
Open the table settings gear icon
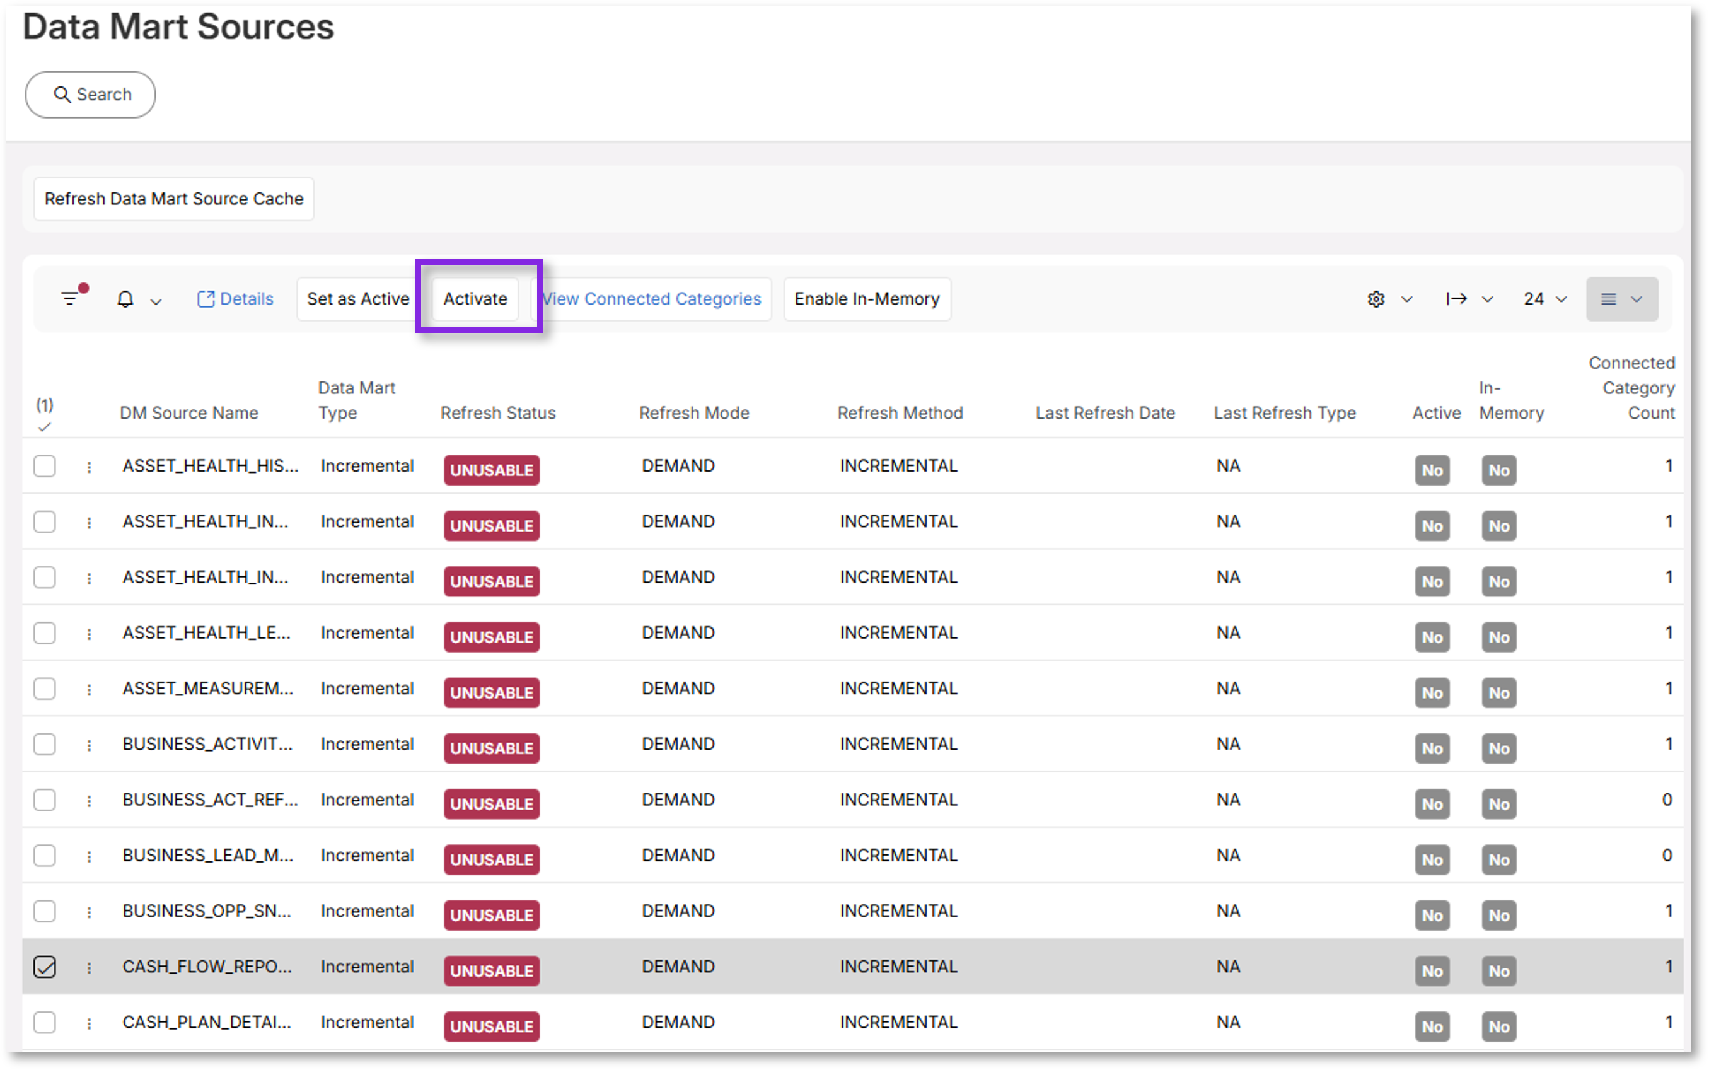click(x=1376, y=299)
